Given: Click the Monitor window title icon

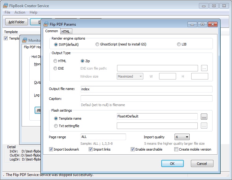Looking at the screenshot, I should [x=25, y=40].
